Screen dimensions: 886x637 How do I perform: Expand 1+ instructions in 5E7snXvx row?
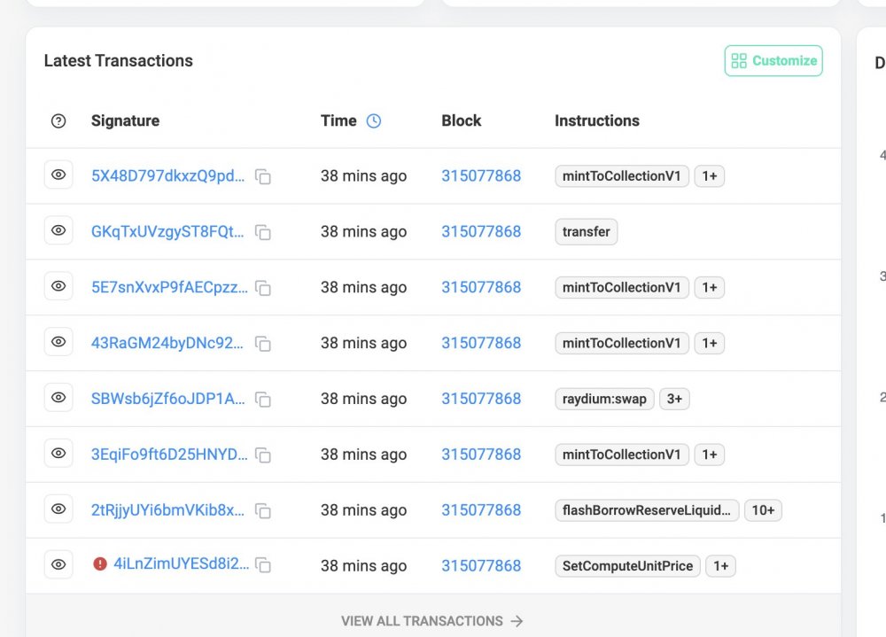click(709, 287)
